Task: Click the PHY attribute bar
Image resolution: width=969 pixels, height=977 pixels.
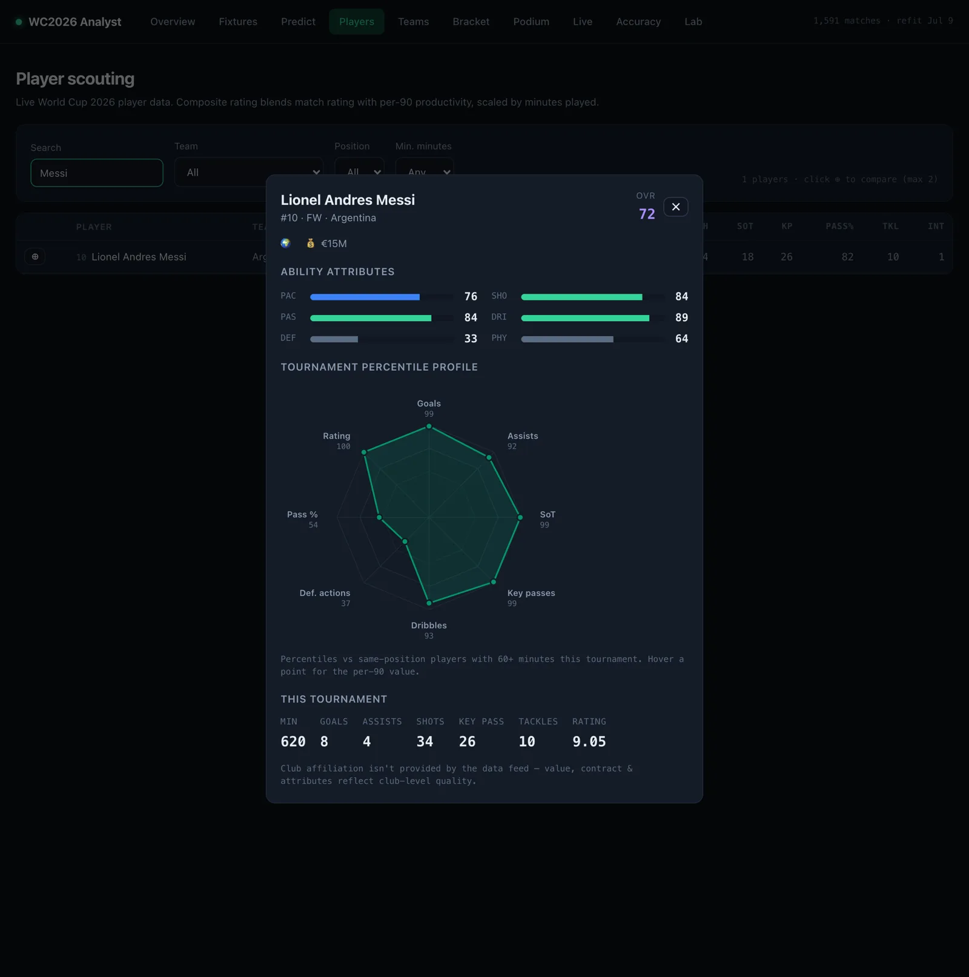Action: pyautogui.click(x=593, y=339)
